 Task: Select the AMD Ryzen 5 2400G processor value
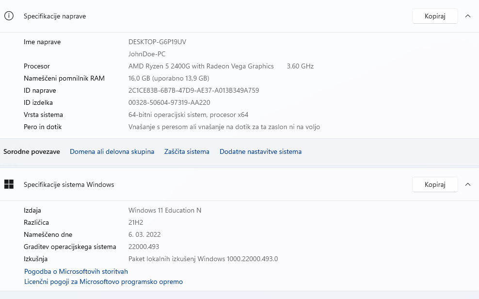click(201, 66)
